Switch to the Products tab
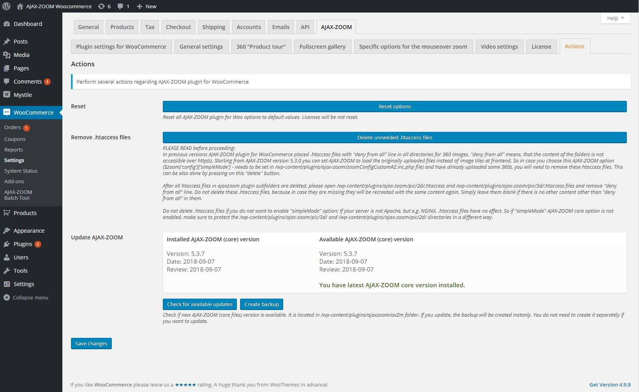This screenshot has width=639, height=392. [122, 27]
